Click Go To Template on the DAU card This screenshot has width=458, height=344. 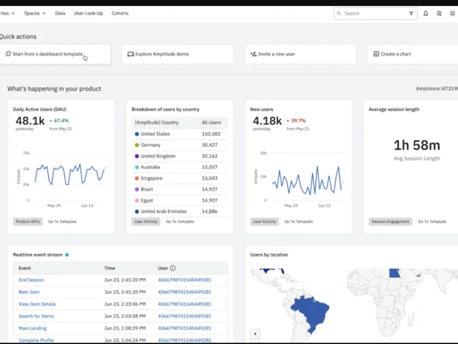point(62,222)
